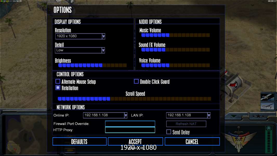
Task: Click the Firewall Port Override input field
Action: pyautogui.click(x=130, y=124)
